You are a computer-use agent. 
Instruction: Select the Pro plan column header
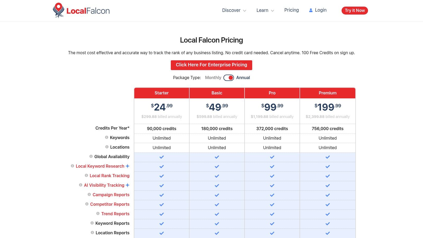(272, 93)
